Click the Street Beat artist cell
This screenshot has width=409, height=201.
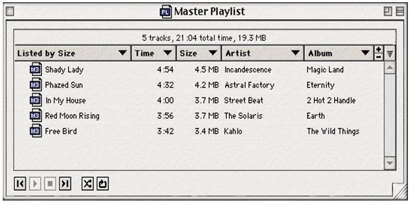[244, 100]
